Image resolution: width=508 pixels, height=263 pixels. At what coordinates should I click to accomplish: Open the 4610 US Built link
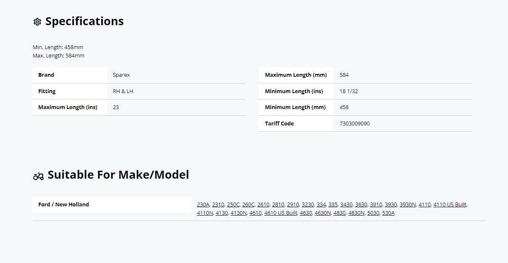[x=280, y=213]
